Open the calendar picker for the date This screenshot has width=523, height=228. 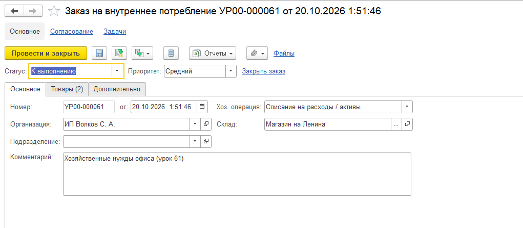[x=202, y=107]
